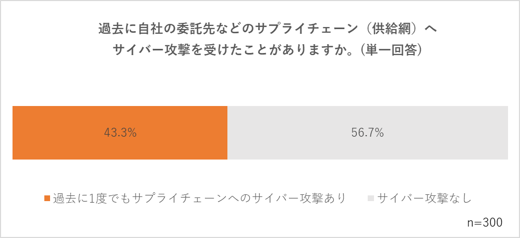Click the boundary between orange and gray bars
Screen dimensions: 520x238
pyautogui.click(x=227, y=133)
